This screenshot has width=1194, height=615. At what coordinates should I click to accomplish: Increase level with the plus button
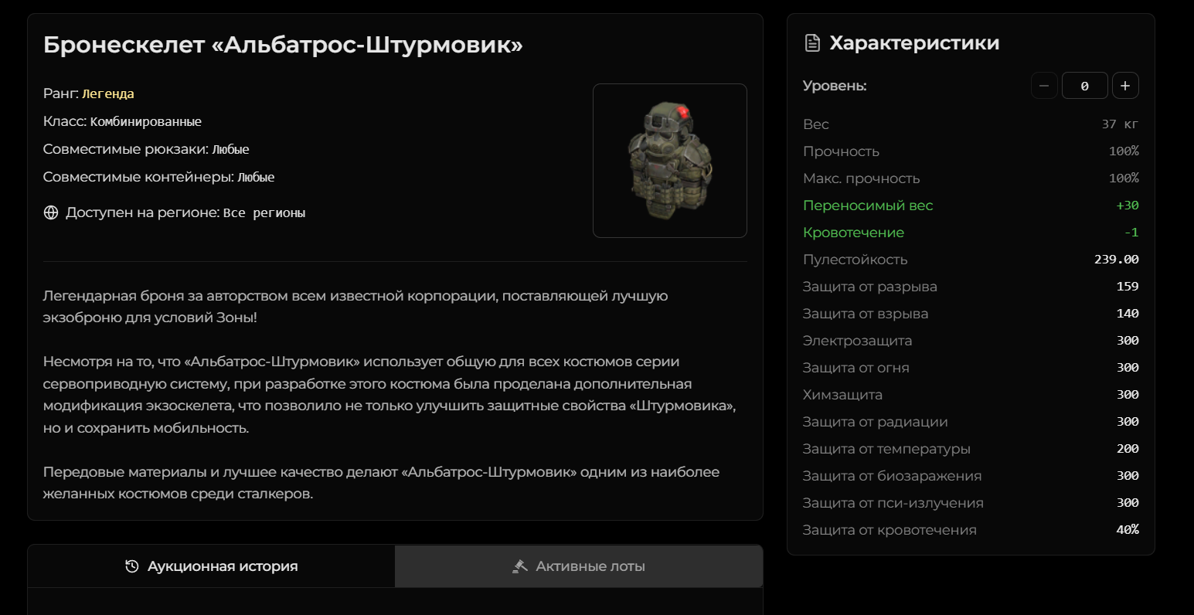pos(1125,86)
